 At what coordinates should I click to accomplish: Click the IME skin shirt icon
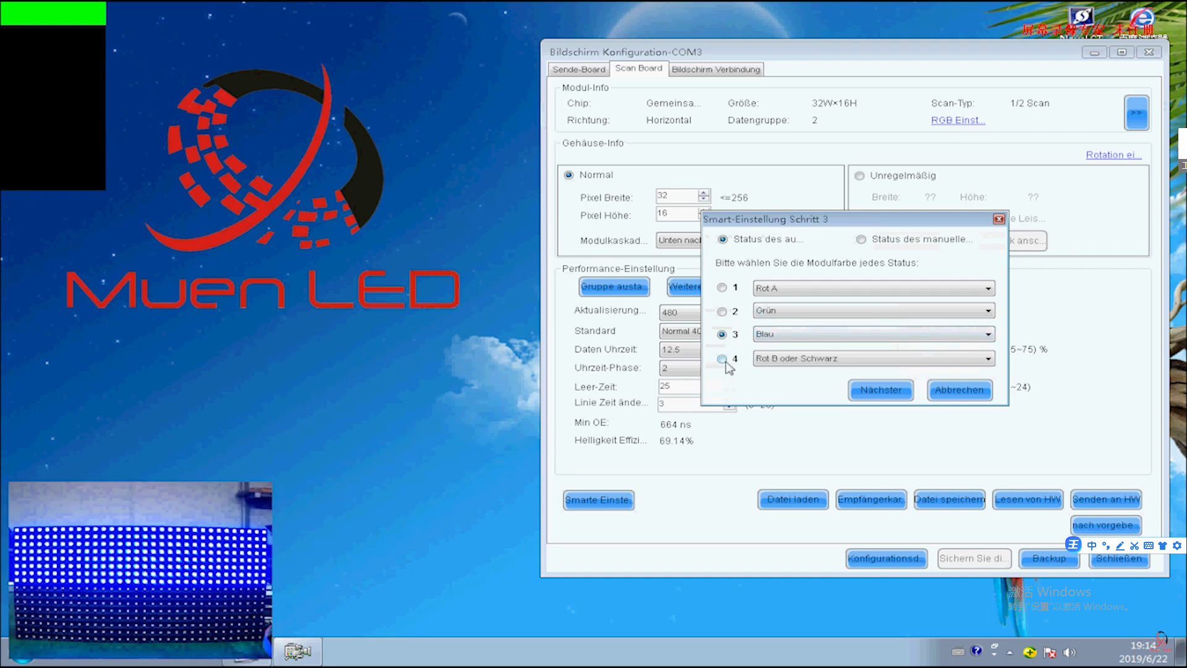[1162, 546]
